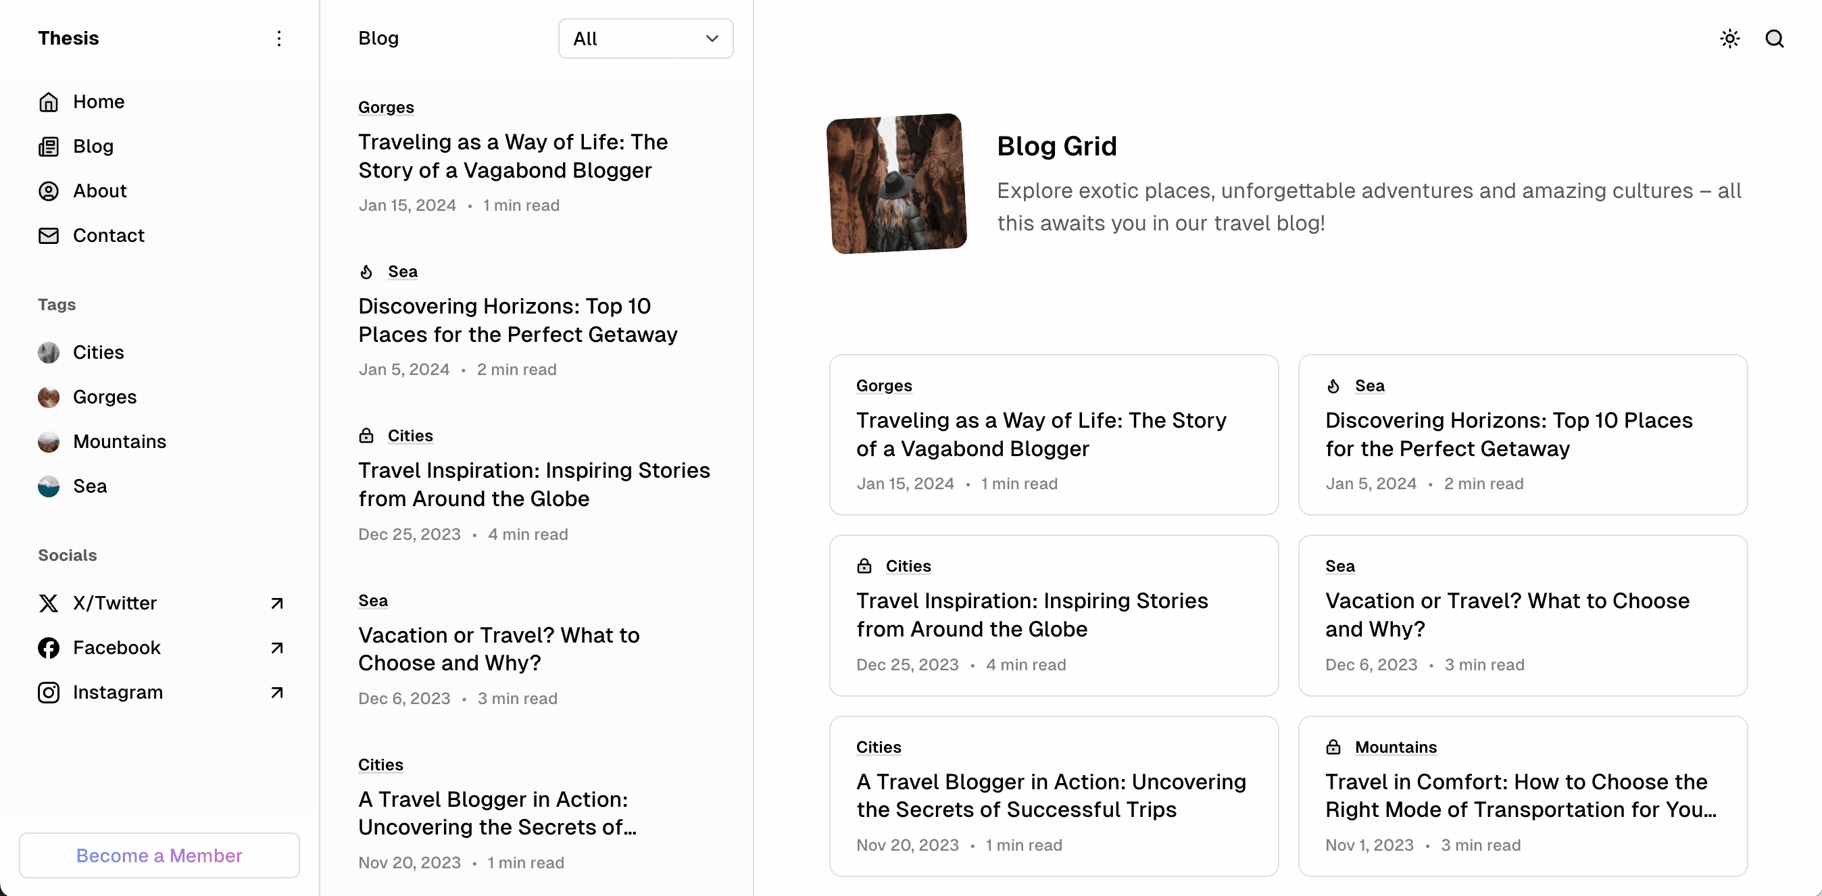Open the 'All' category filter dropdown
This screenshot has width=1822, height=896.
coord(644,39)
